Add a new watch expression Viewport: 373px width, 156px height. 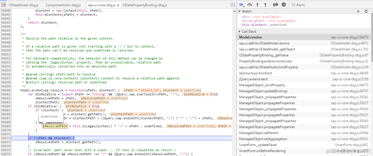(358, 11)
